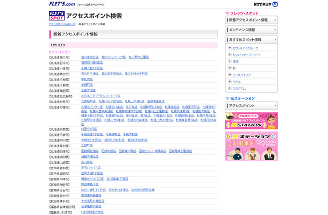This screenshot has height=215, width=328.
Task: Click the FLET'S SPOT logo badge
Action: [56, 16]
